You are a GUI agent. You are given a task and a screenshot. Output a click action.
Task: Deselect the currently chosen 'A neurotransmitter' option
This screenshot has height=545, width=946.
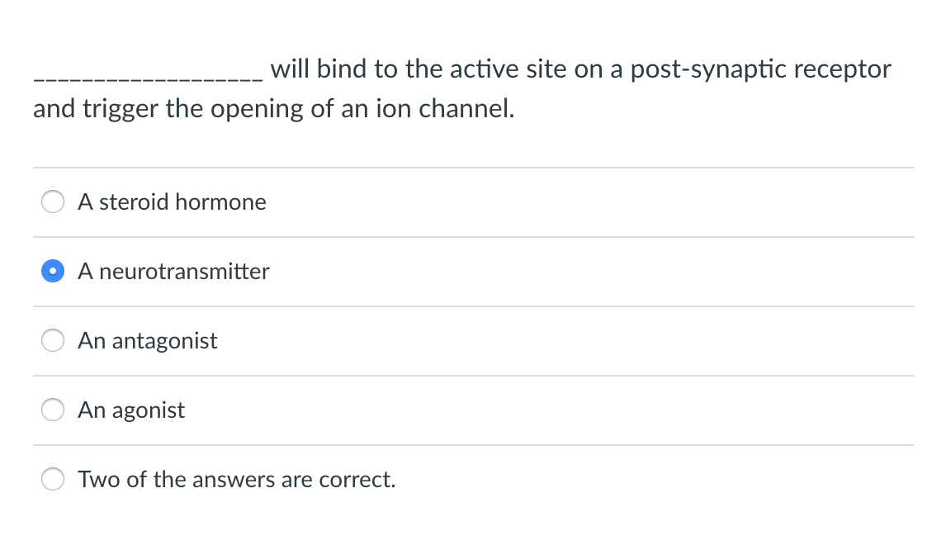click(x=52, y=270)
